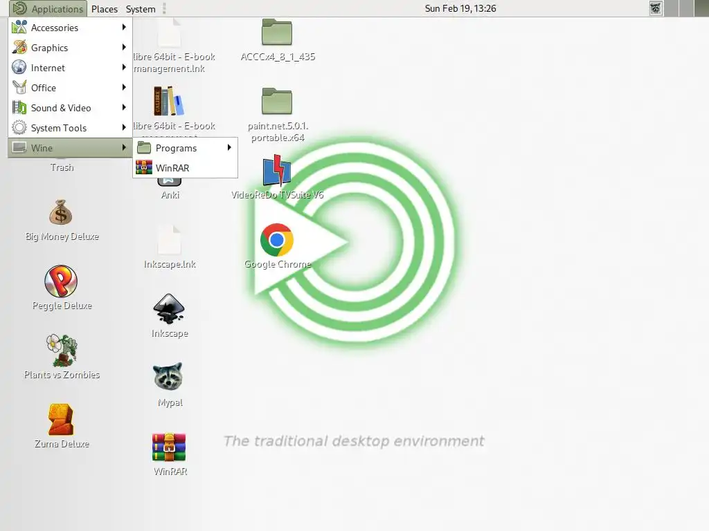Click the Wine monitor icon
Viewport: 709px width, 531px height.
pos(19,147)
